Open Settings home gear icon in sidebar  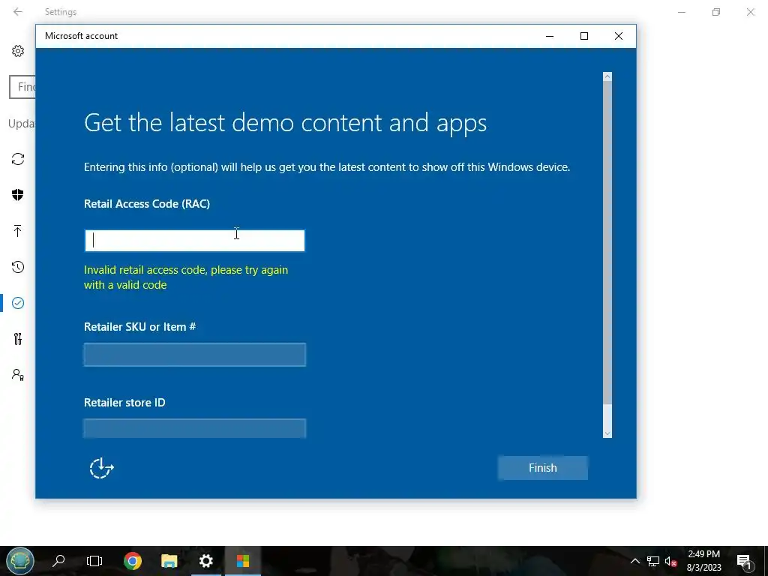[x=18, y=51]
